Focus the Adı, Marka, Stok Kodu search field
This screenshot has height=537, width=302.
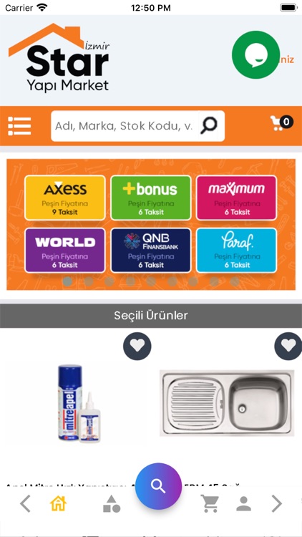pyautogui.click(x=125, y=126)
